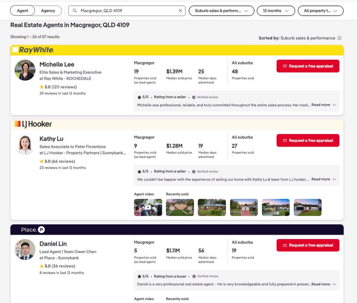Switch to the Agent toggle

tap(22, 11)
